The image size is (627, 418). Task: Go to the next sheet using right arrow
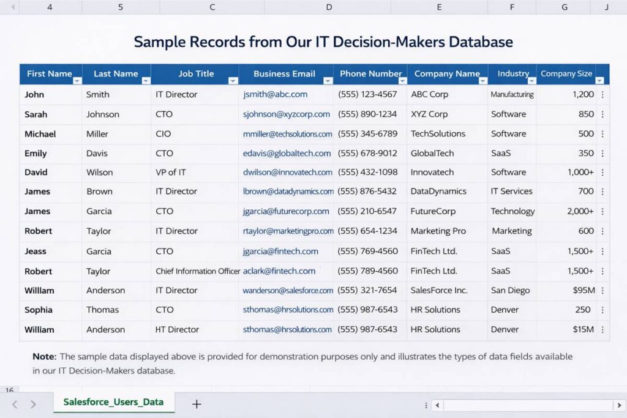click(x=33, y=404)
